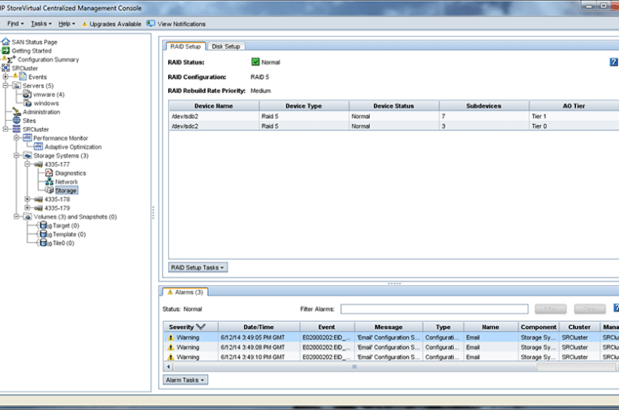Screen dimensions: 619x410
Task: Click the RAID Setup help question icon
Action: [613, 62]
